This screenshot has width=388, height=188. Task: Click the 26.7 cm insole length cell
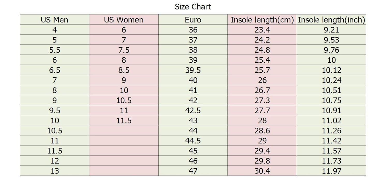(262, 90)
